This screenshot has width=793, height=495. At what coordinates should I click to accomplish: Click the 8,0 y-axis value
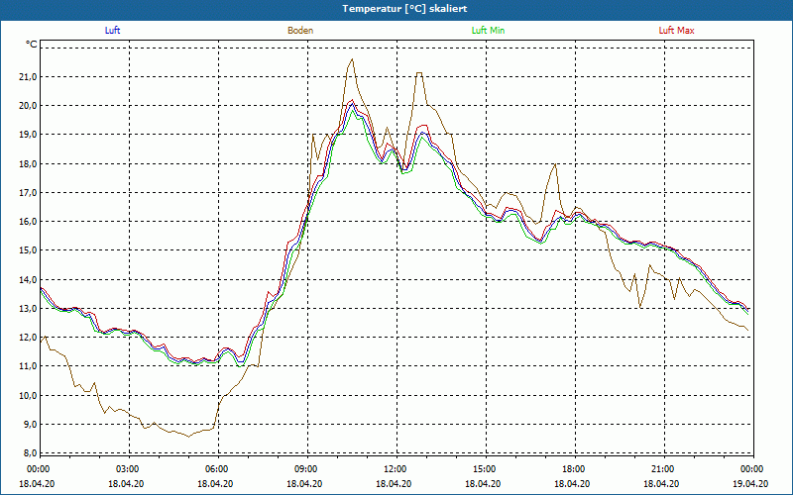[x=31, y=452]
